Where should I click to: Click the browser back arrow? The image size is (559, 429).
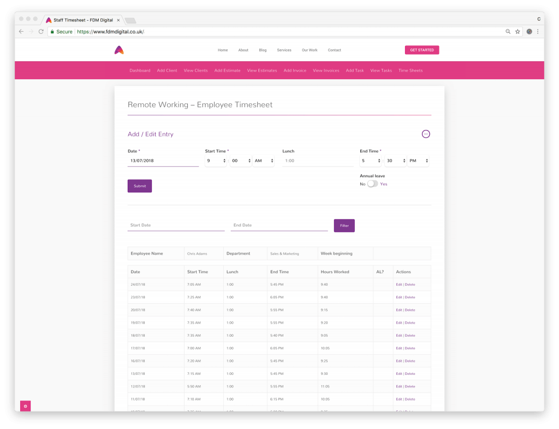(x=20, y=31)
